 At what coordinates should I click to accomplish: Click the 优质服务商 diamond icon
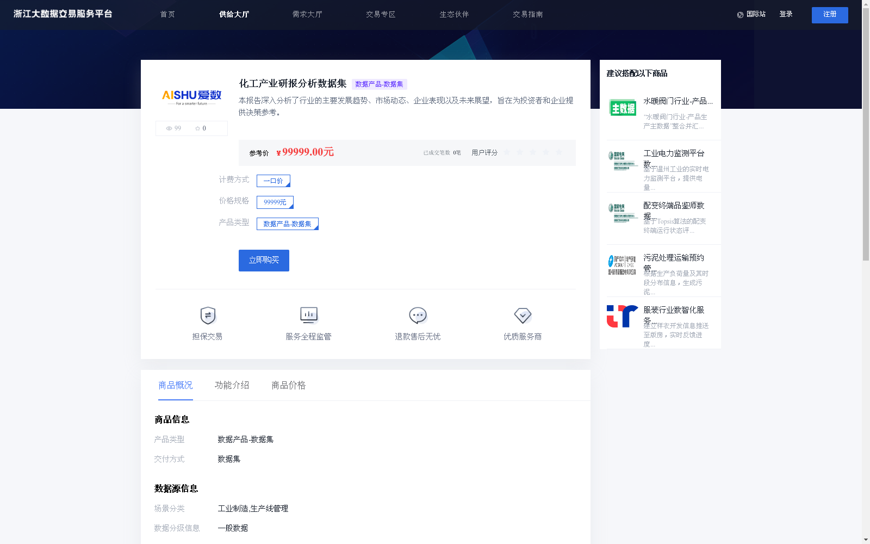pos(523,316)
